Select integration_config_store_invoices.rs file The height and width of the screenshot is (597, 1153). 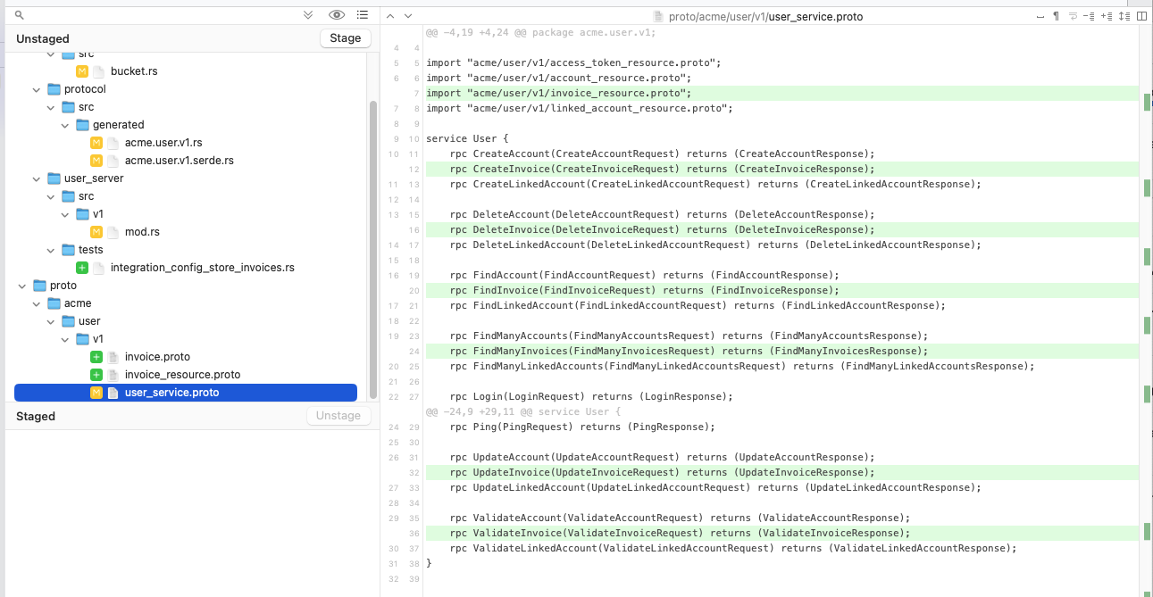[203, 268]
